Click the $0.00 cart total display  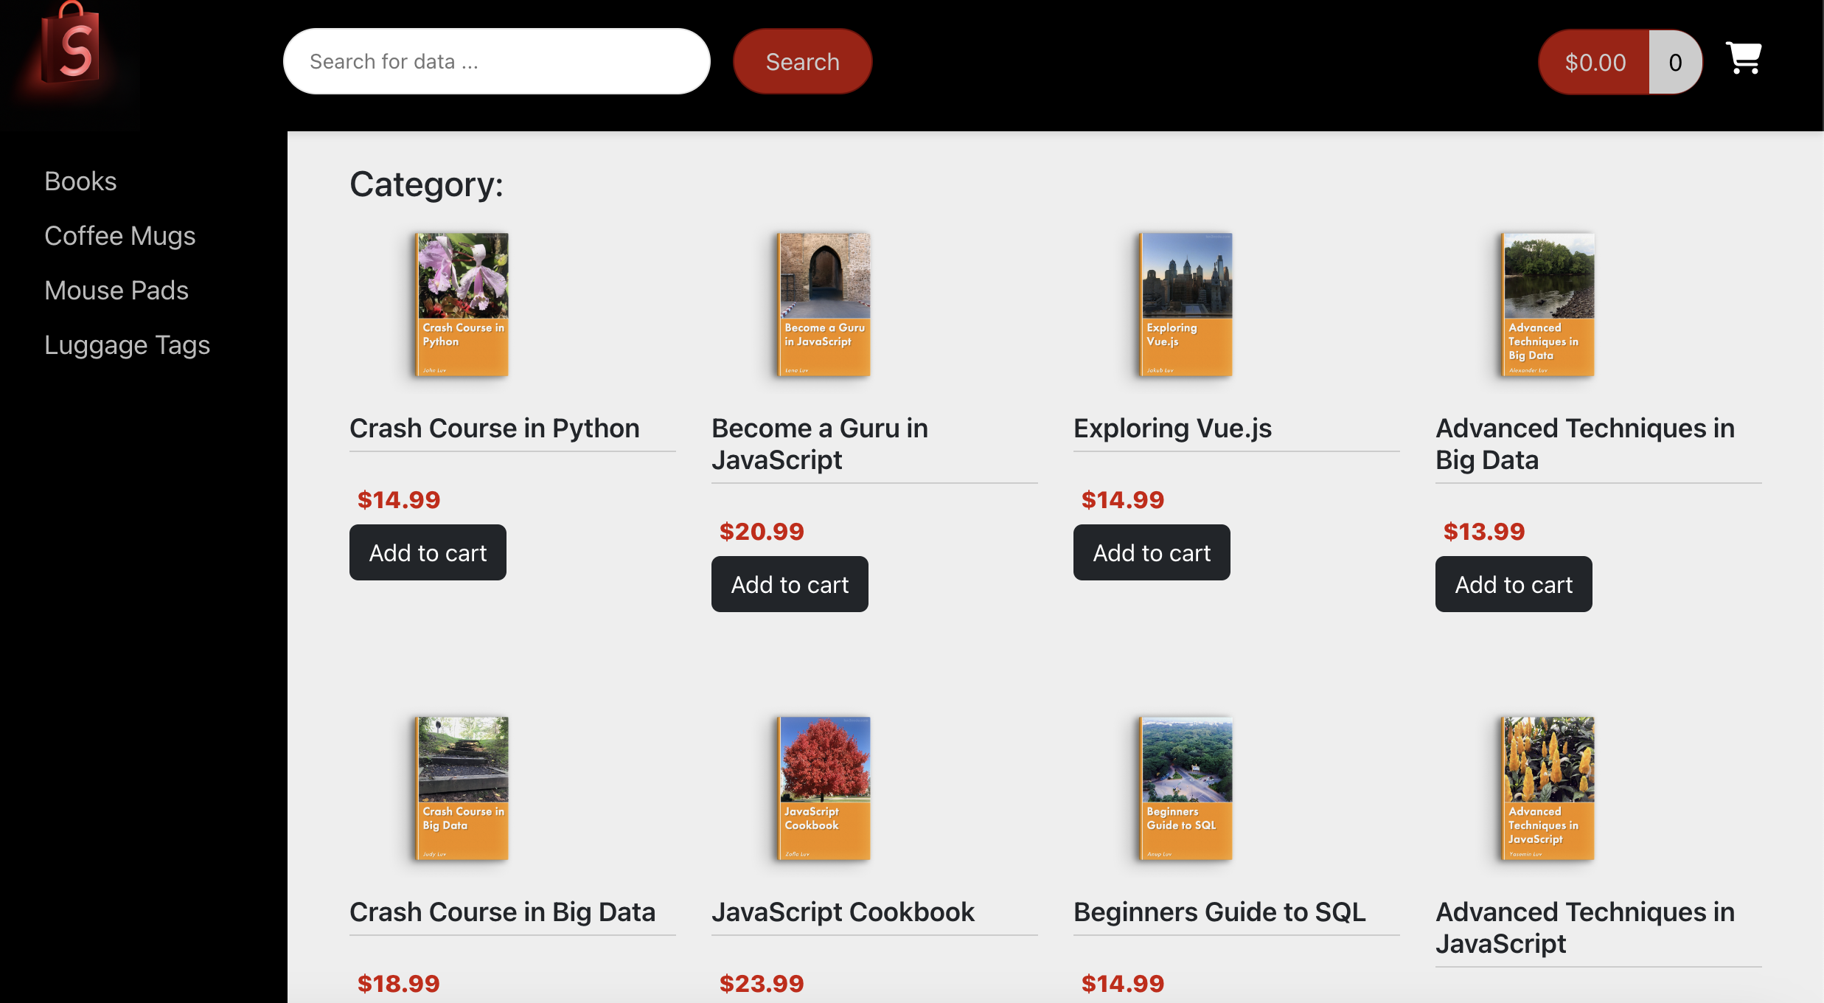[1595, 61]
